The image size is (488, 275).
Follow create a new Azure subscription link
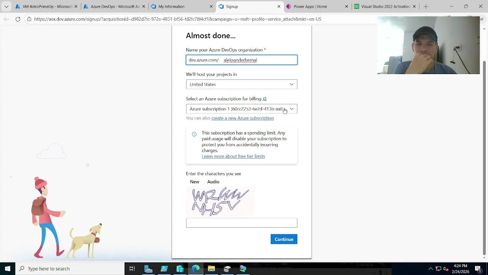[242, 118]
